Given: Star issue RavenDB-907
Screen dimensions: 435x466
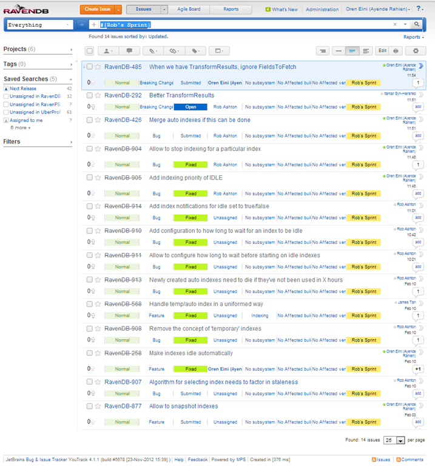Looking at the screenshot, I should pyautogui.click(x=98, y=382).
